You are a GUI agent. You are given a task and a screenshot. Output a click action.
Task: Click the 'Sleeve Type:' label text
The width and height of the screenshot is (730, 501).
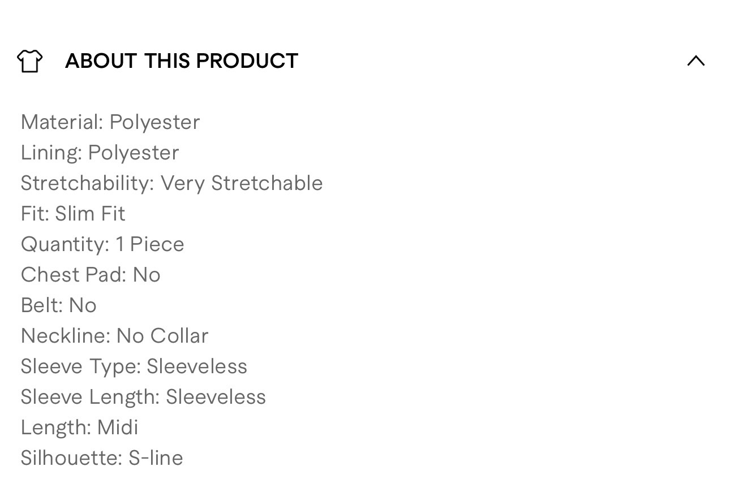point(81,366)
